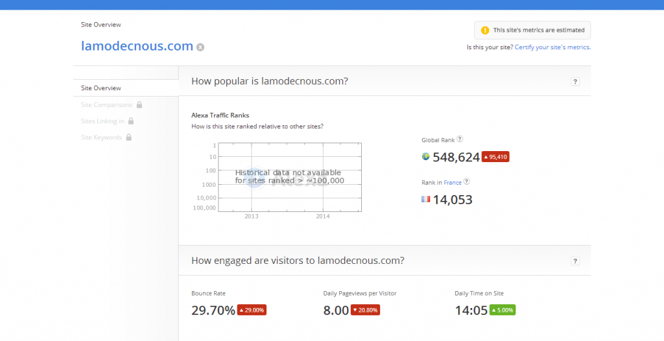The height and width of the screenshot is (341, 664).
Task: Click the 2014 label on chart axis
Action: (323, 216)
